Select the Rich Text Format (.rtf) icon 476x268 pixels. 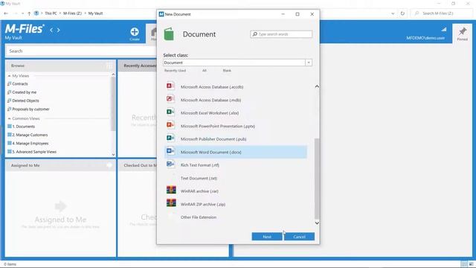170,165
